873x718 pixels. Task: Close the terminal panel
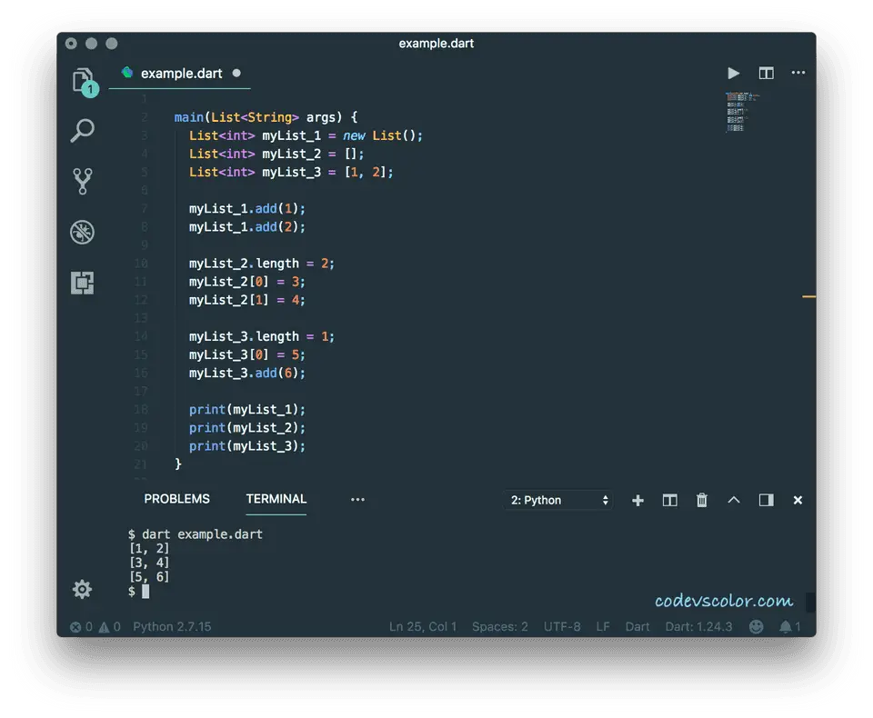coord(798,501)
